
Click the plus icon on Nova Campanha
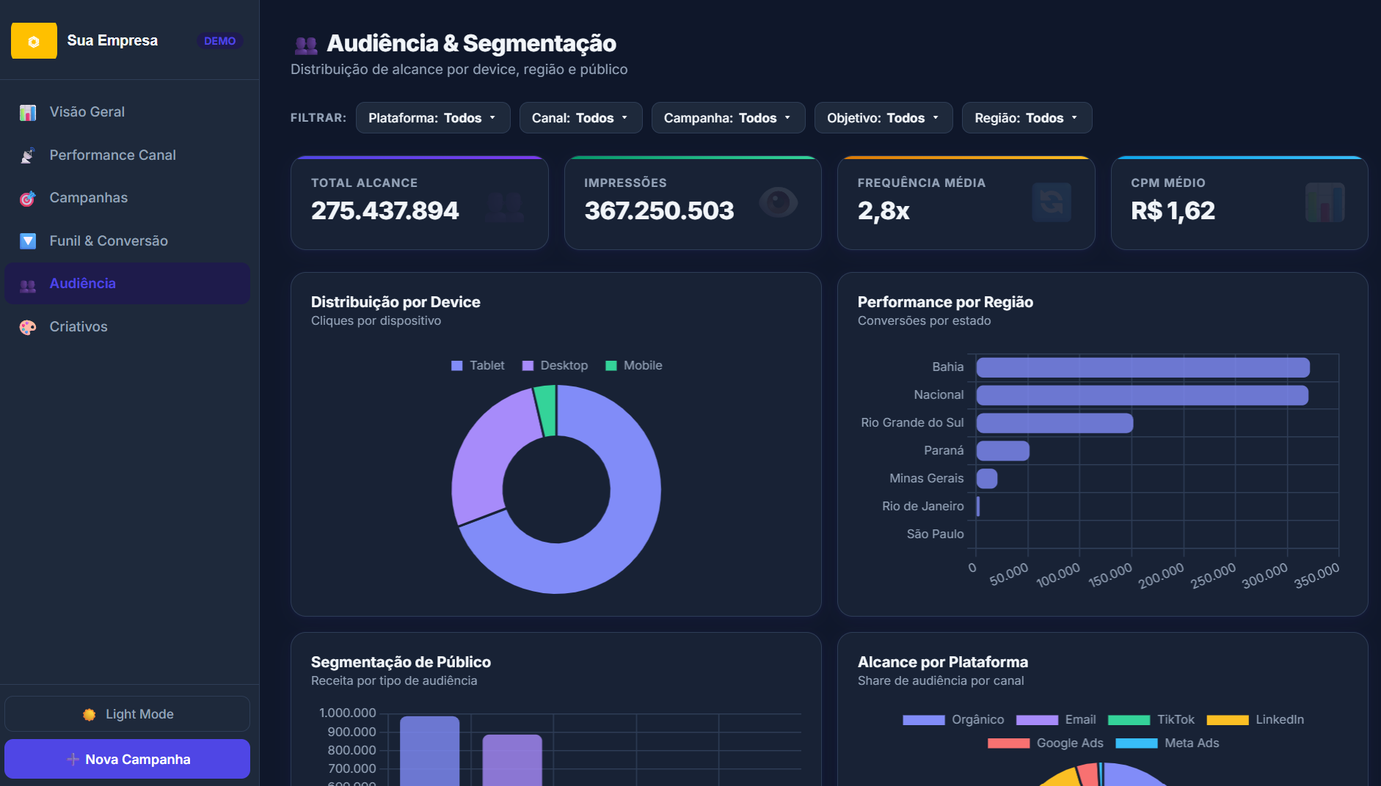pos(73,760)
